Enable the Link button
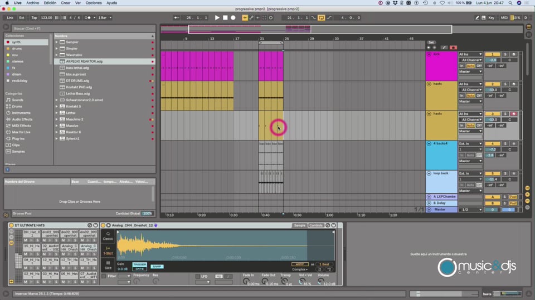This screenshot has width=535, height=300. click(10, 18)
